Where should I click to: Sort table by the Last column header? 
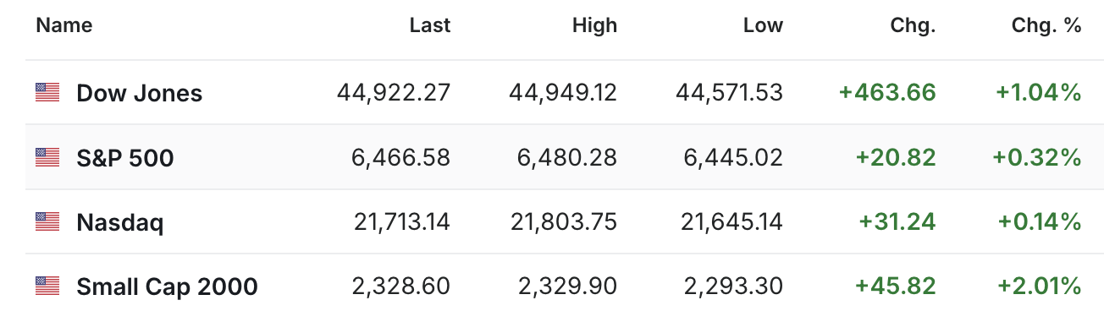point(430,26)
